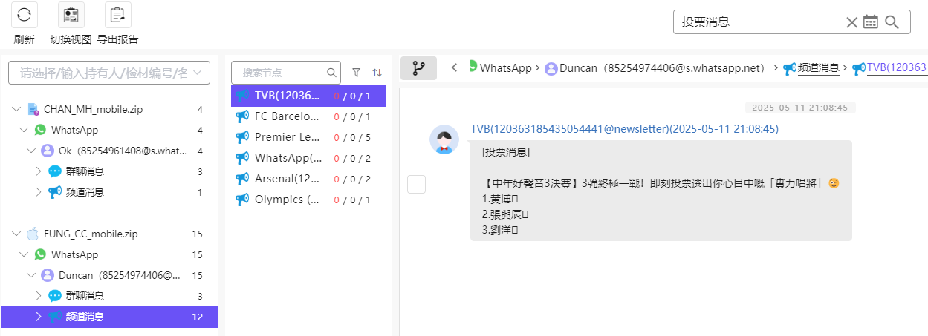This screenshot has height=336, width=928.
Task: Select the WhatsApp( channel row
Action: tap(308, 158)
